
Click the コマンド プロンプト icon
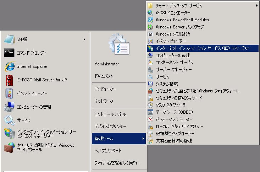pos(9,53)
